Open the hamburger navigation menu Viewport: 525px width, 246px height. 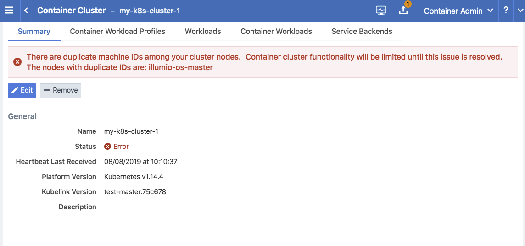9,11
